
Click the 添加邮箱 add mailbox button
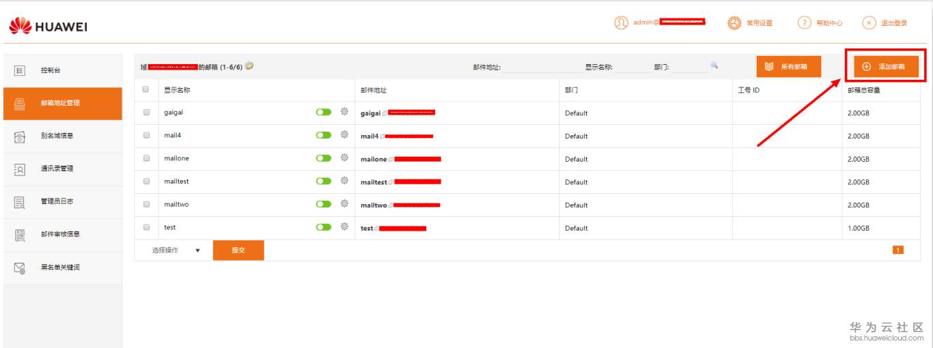[886, 67]
